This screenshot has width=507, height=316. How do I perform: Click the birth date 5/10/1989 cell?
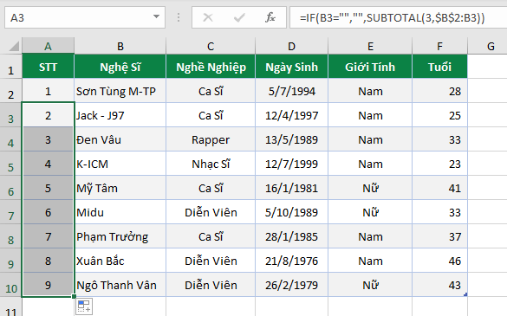292,212
